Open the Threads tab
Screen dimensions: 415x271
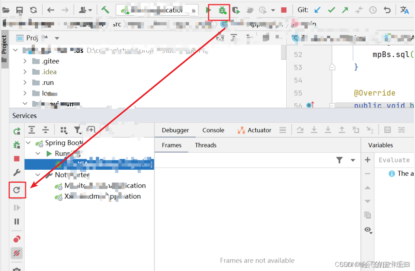click(206, 145)
